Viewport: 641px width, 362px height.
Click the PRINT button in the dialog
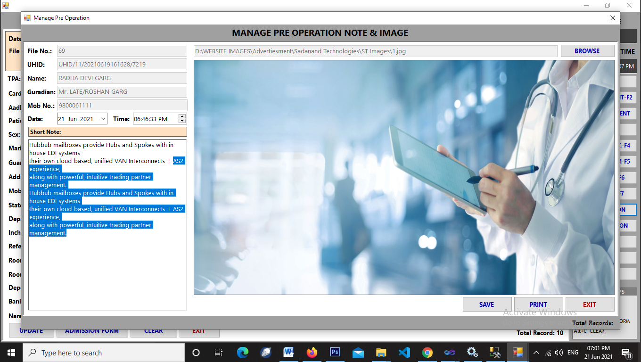(x=538, y=304)
